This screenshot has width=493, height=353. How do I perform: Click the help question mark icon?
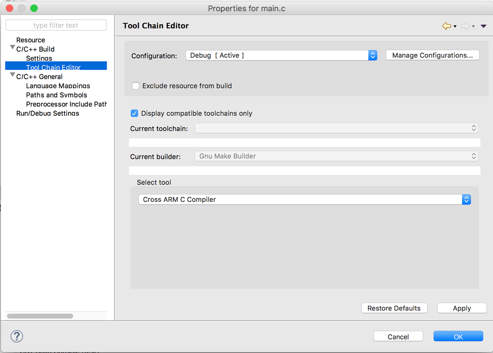pyautogui.click(x=17, y=336)
